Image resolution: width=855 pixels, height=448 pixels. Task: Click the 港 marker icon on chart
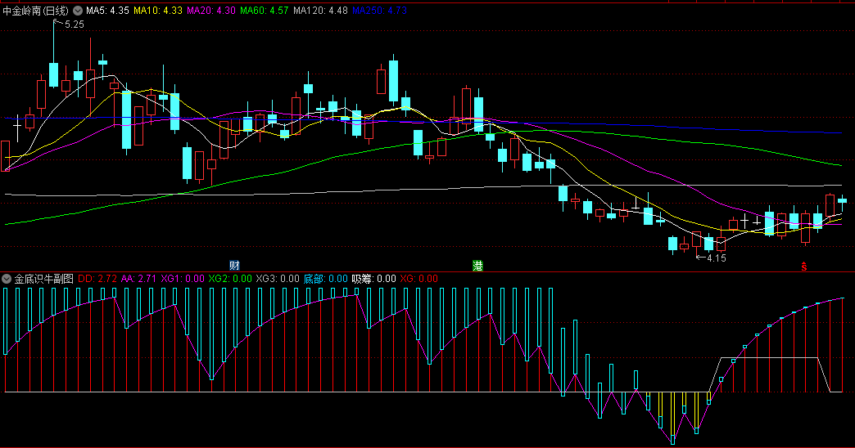(477, 266)
